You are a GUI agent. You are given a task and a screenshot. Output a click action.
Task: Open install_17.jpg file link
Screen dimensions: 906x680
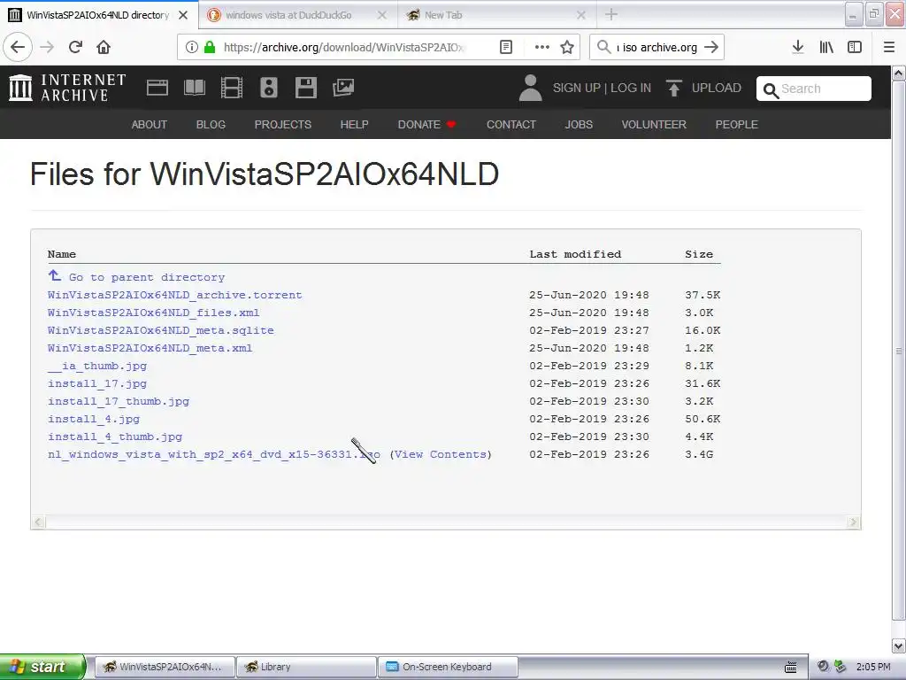pyautogui.click(x=97, y=383)
